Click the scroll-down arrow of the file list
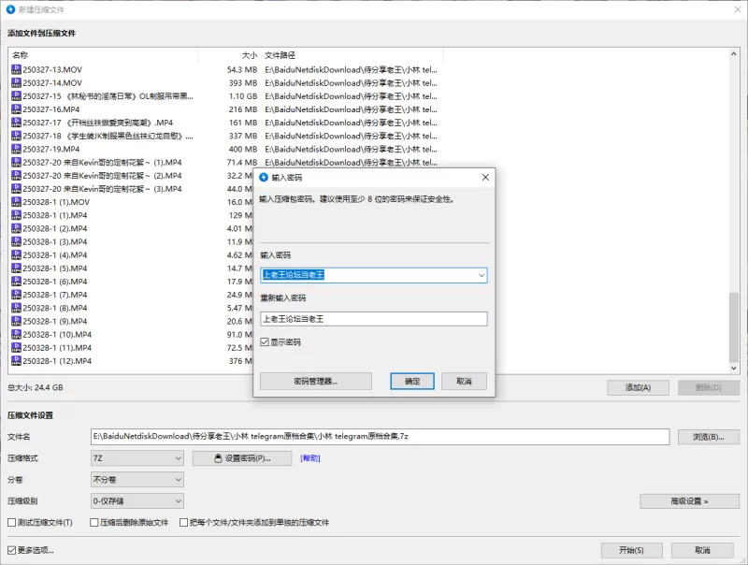 tap(734, 369)
